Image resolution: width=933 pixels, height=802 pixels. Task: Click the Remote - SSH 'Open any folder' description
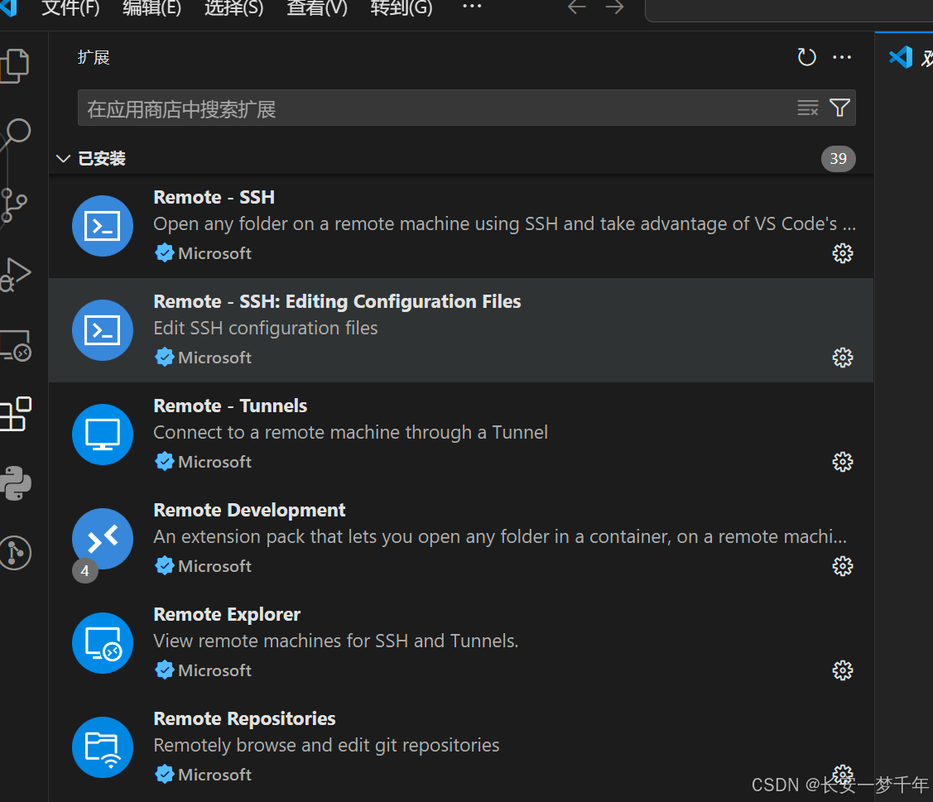pyautogui.click(x=505, y=223)
